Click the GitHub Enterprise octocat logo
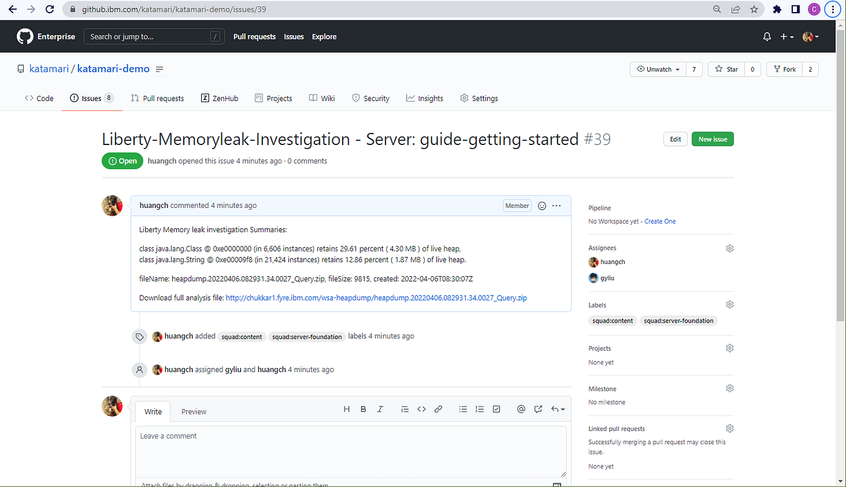Image resolution: width=846 pixels, height=487 pixels. 25,37
